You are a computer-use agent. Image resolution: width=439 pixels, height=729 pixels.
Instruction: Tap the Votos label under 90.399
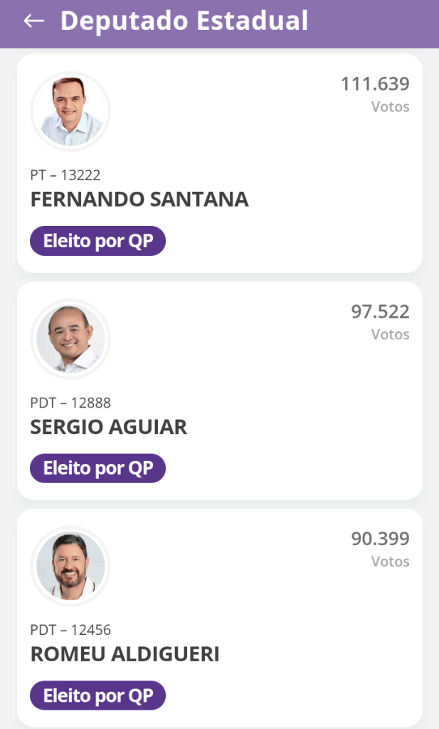click(x=390, y=562)
